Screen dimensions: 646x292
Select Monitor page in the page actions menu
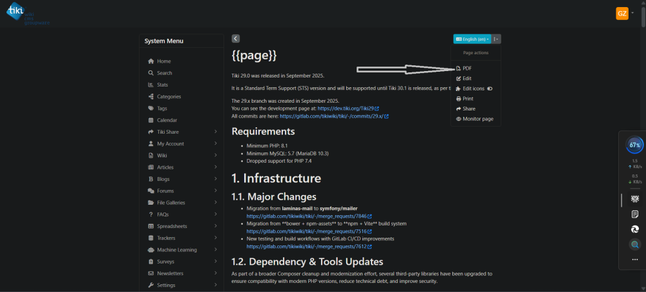pos(475,119)
